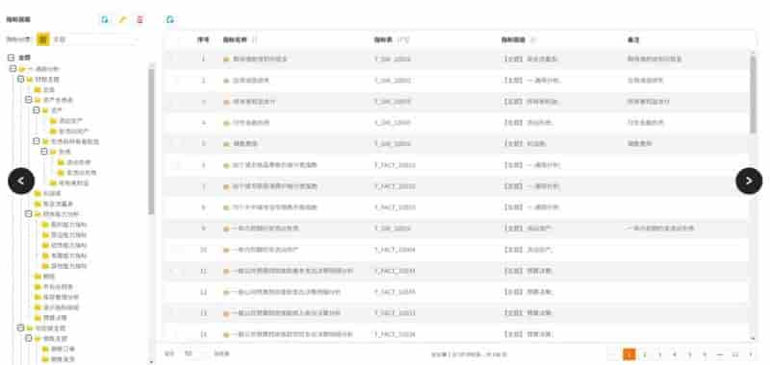Collapse the 财务能力分析 tree node

click(x=29, y=214)
